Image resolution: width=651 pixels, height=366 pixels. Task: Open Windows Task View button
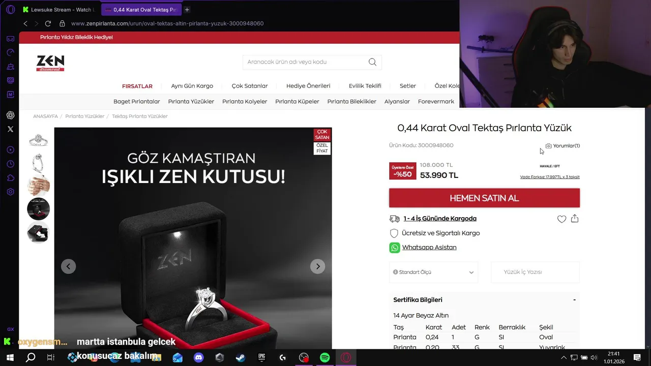(x=51, y=357)
